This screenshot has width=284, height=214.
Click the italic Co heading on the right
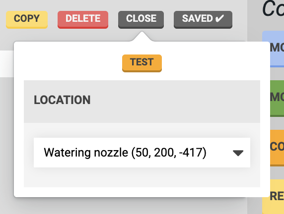click(273, 9)
